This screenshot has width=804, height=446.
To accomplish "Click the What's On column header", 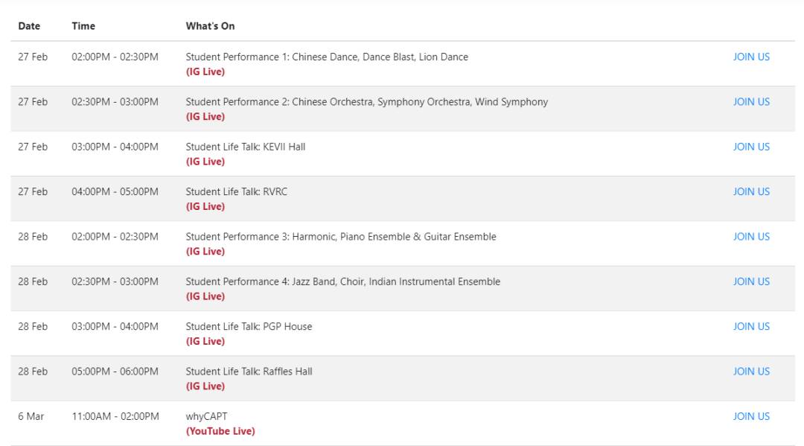I will (210, 26).
